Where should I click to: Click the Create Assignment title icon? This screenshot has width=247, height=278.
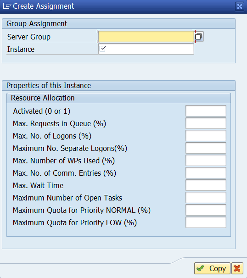click(x=7, y=6)
